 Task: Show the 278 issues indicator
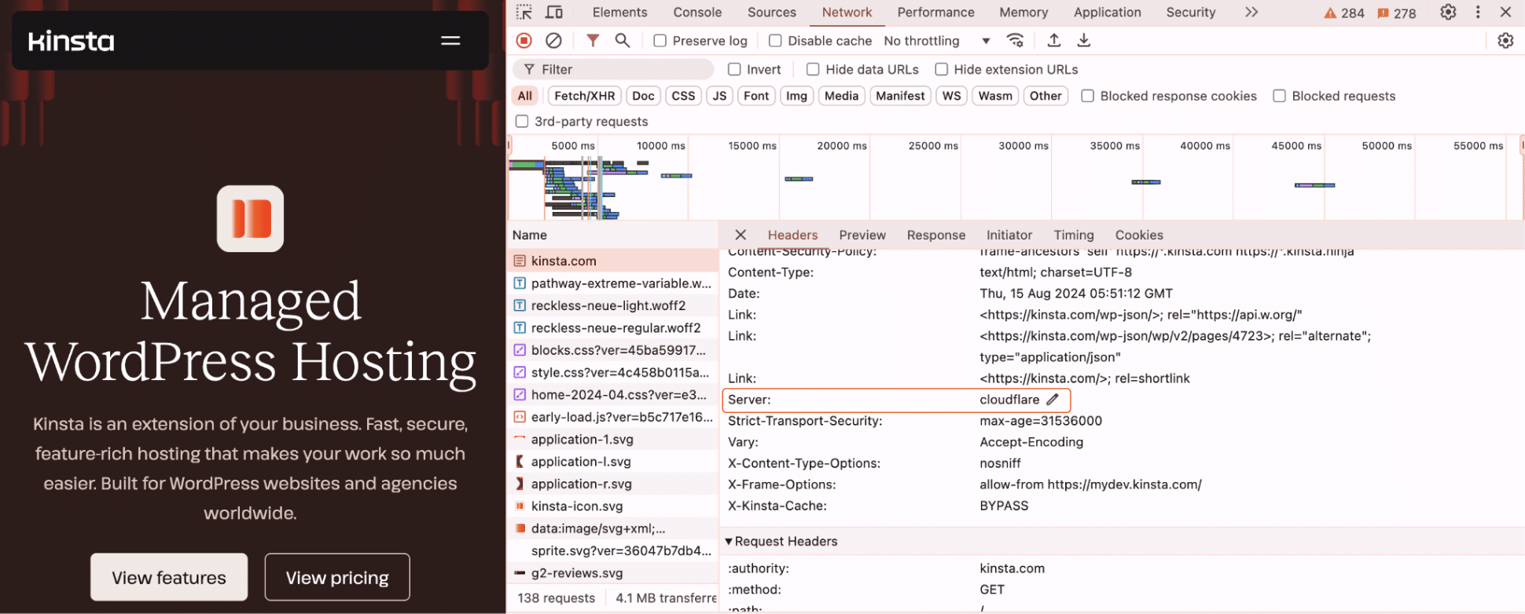1397,13
